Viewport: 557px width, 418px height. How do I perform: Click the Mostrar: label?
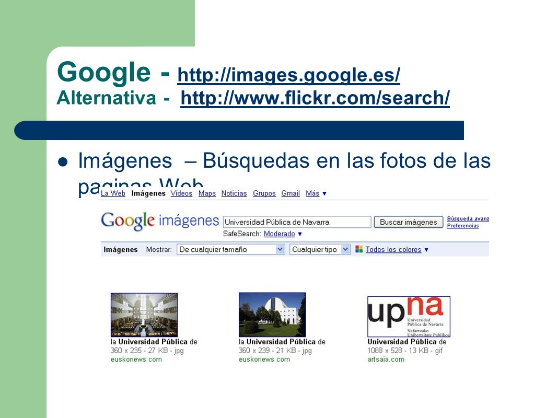159,249
